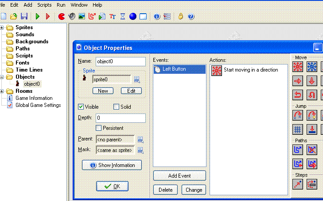Select the Step Avoiding action icon
Viewport: 323px width, 201px height.
pyautogui.click(x=311, y=184)
